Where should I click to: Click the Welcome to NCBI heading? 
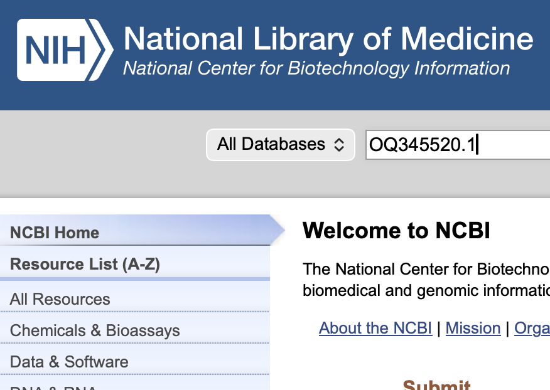[396, 231]
